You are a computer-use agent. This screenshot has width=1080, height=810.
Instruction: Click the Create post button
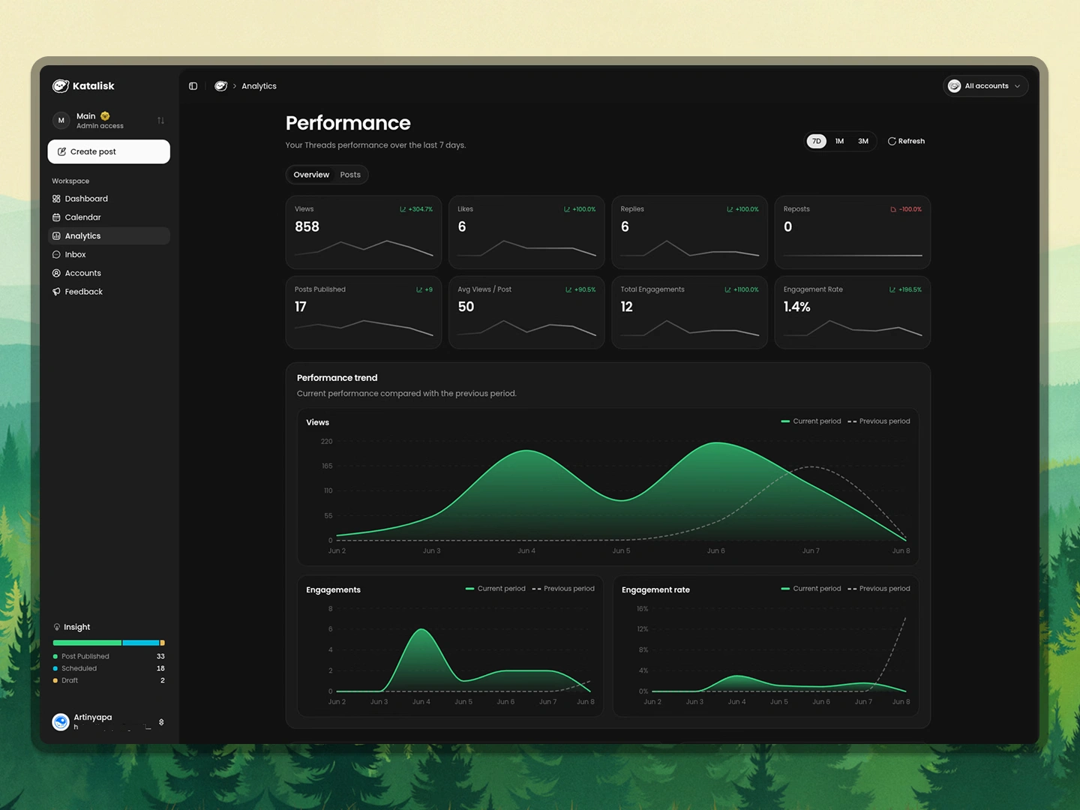coord(109,151)
